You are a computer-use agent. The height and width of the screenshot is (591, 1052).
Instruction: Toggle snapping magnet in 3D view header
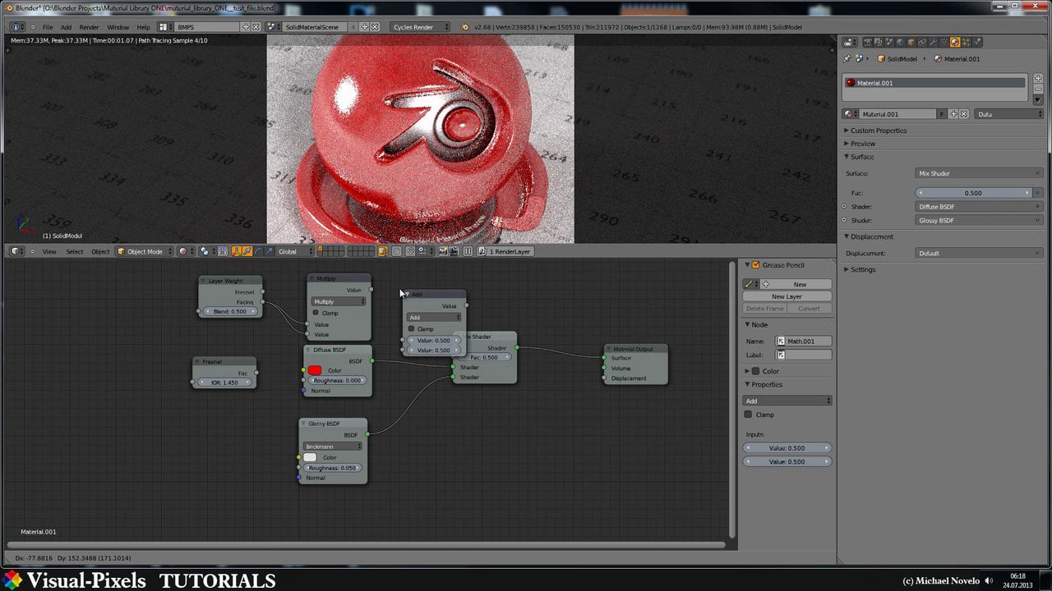click(410, 251)
